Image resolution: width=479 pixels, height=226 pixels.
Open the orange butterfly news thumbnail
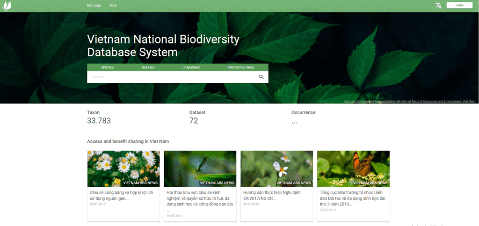[x=354, y=168]
